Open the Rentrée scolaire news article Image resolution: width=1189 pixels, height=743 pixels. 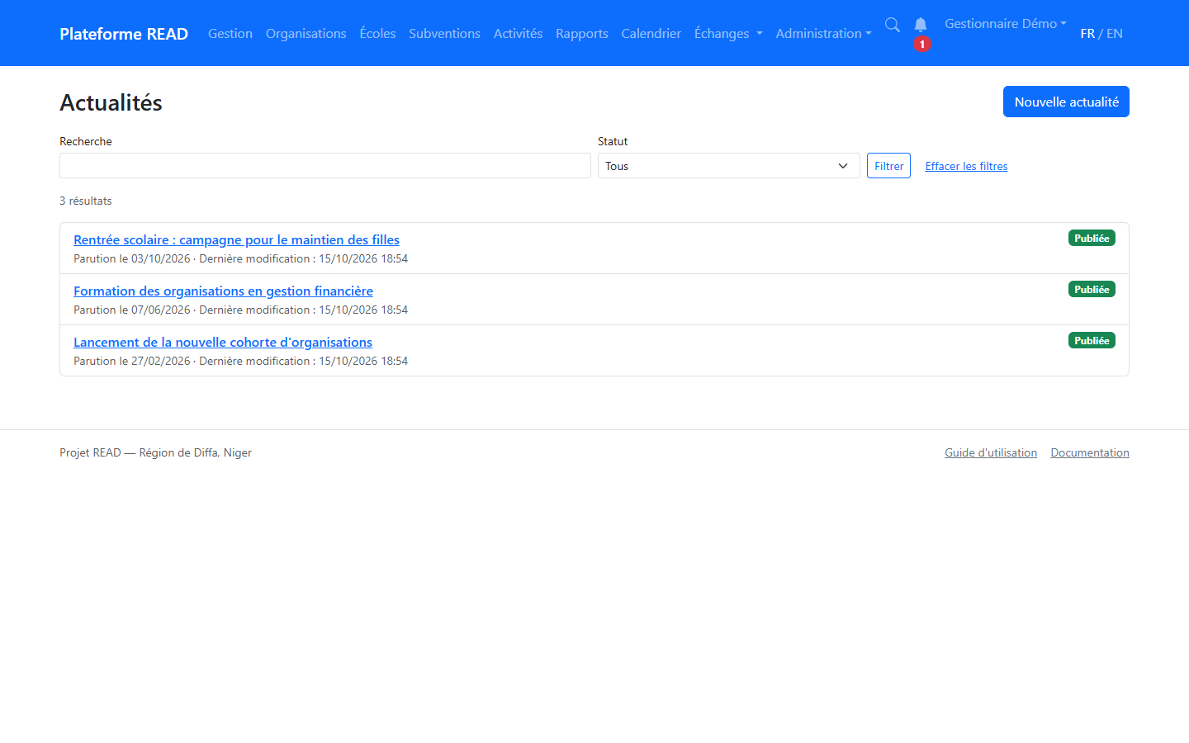click(236, 239)
